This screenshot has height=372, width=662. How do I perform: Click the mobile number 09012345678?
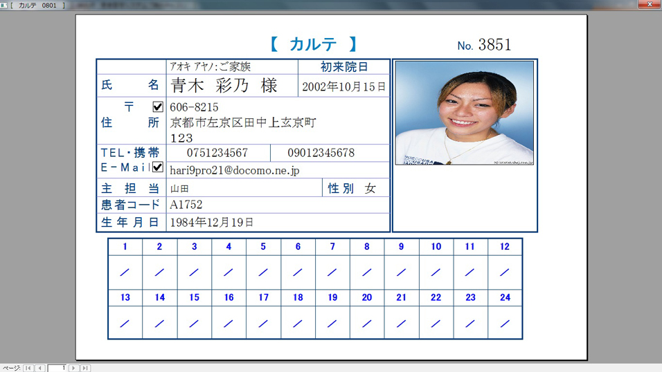321,153
